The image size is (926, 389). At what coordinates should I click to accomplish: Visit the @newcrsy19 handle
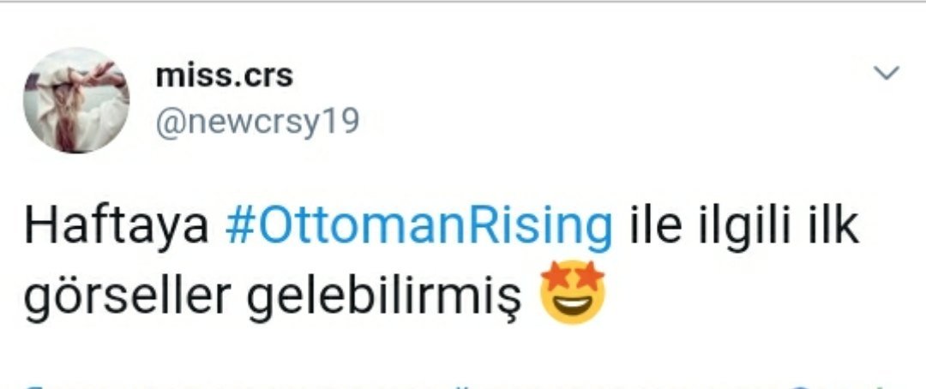(x=257, y=123)
